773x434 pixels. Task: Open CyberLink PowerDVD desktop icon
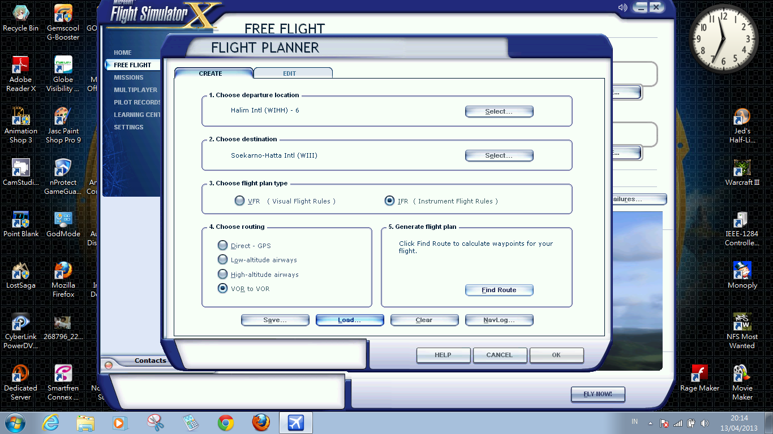(x=21, y=331)
